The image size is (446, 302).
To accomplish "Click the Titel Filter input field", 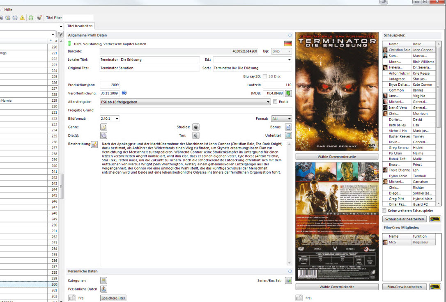I will [78, 18].
